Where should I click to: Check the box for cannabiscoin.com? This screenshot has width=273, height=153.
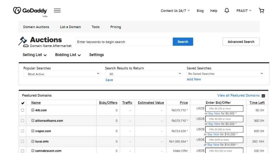coord(22,151)
